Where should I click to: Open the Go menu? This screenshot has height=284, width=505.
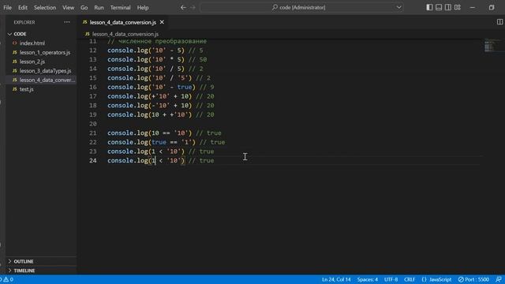coord(84,7)
